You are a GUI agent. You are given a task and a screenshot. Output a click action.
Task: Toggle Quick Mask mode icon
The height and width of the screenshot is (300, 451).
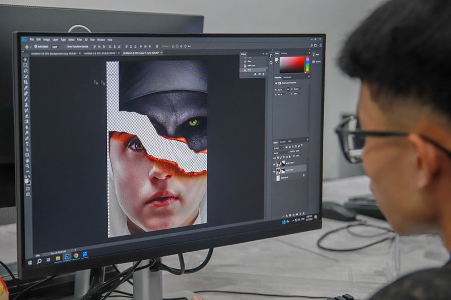tap(27, 189)
